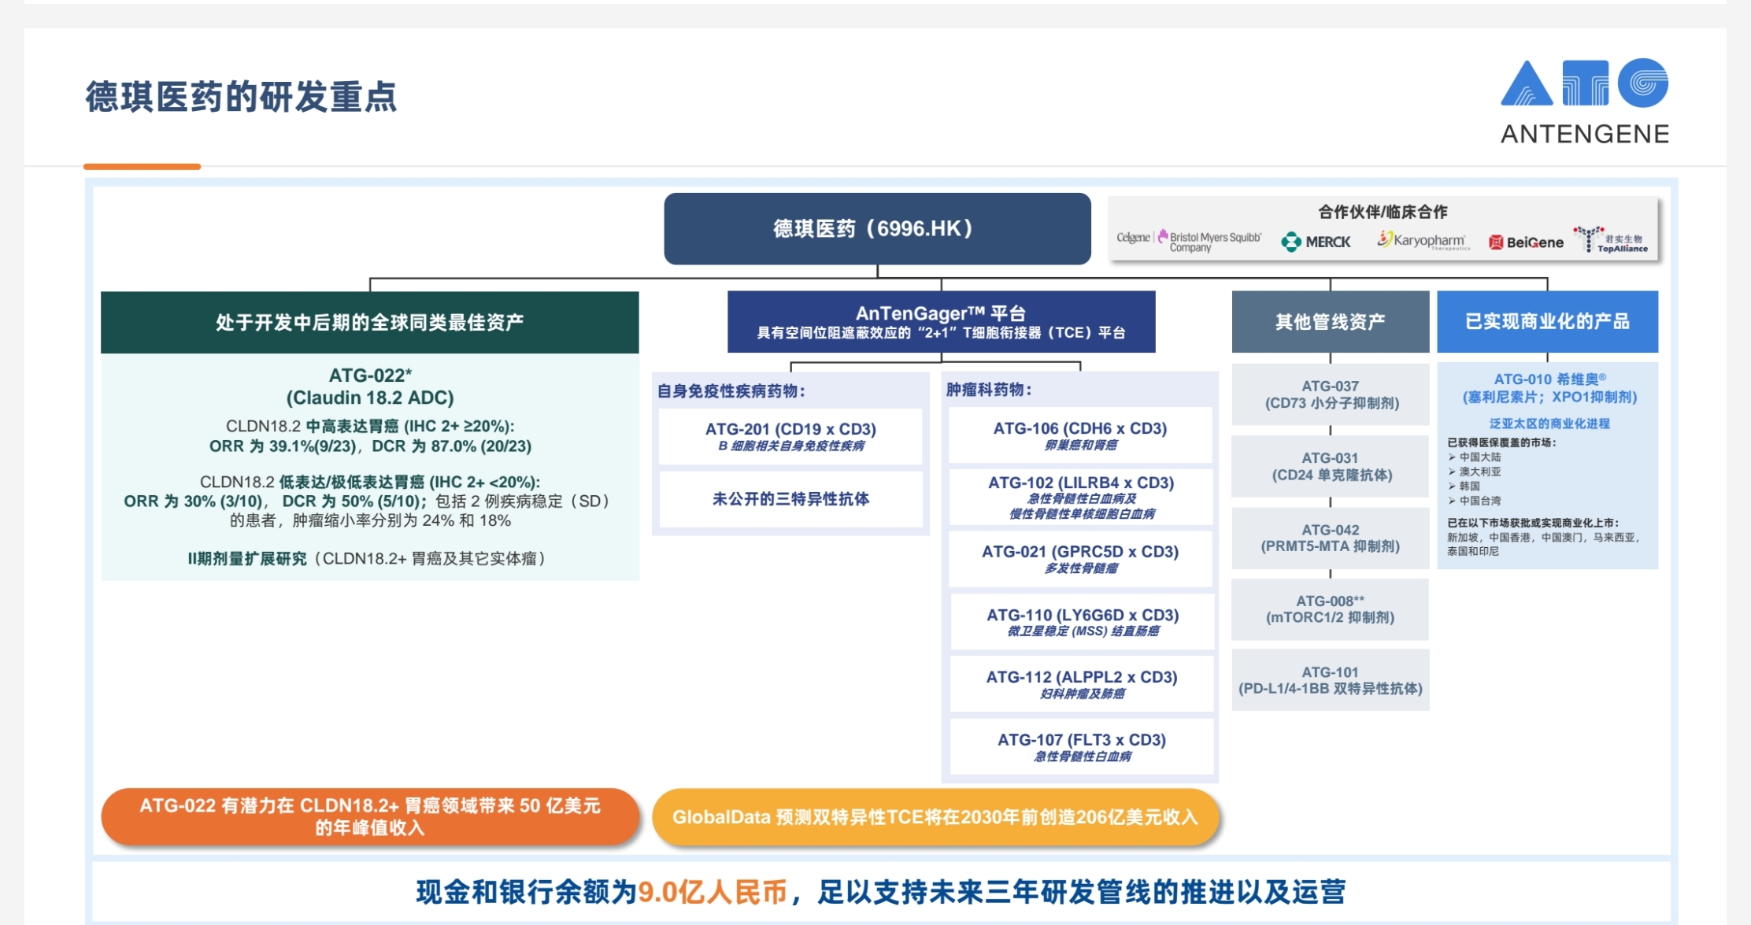Click the orange ATG-022 50 亿美元 banner
Screen dimensions: 1751x925
(370, 816)
